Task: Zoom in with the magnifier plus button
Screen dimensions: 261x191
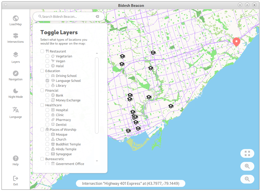Action: 247,166
